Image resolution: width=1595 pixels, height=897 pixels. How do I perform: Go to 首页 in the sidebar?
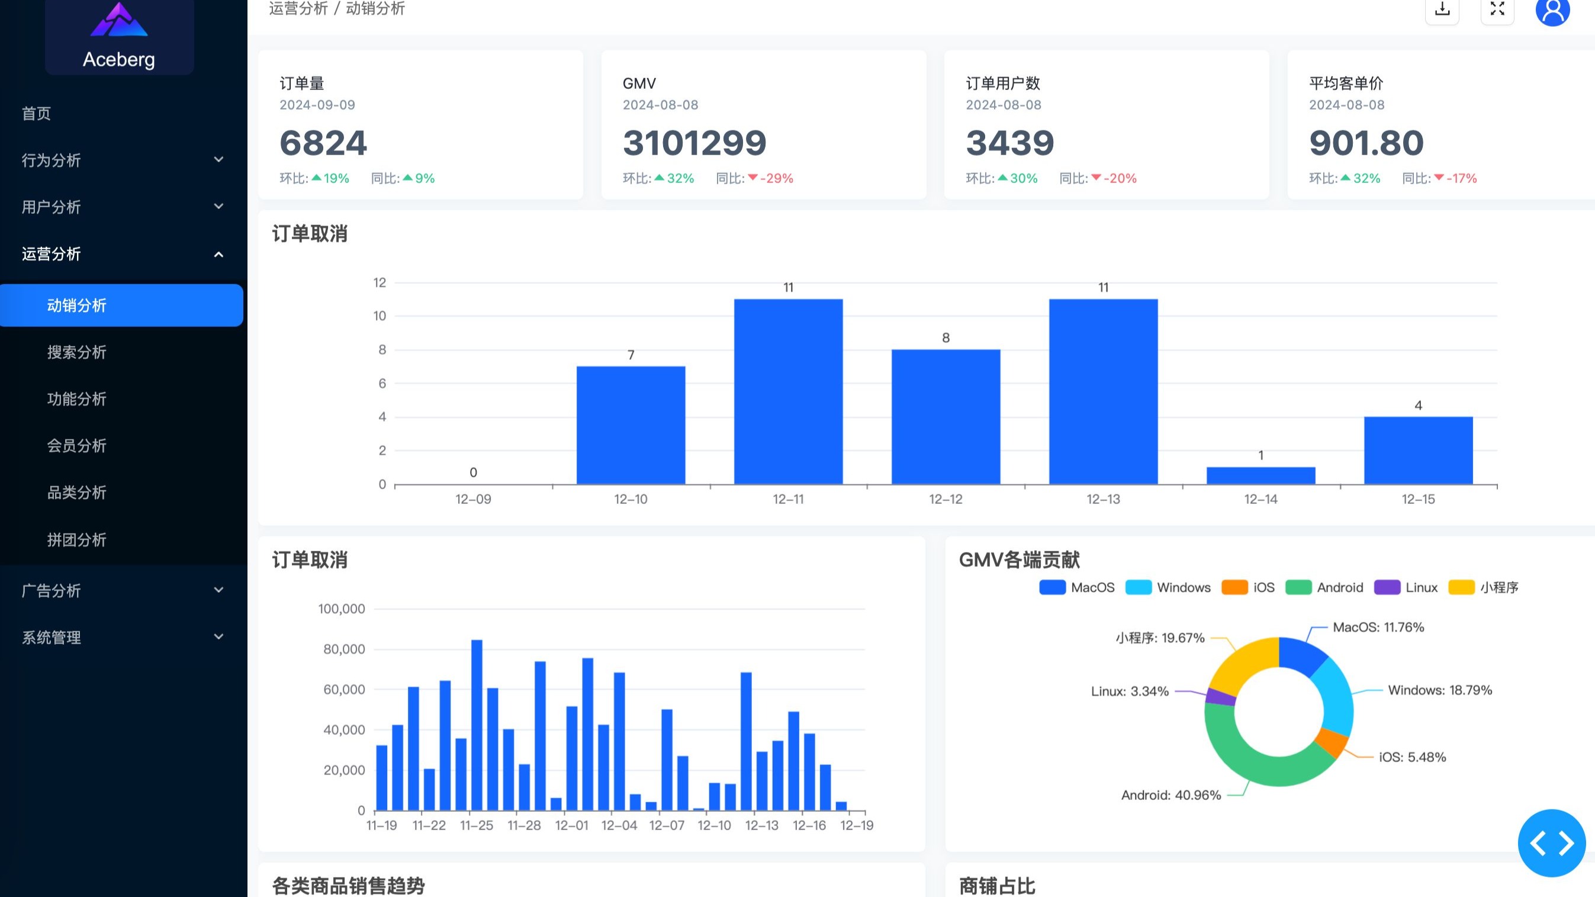(x=37, y=113)
